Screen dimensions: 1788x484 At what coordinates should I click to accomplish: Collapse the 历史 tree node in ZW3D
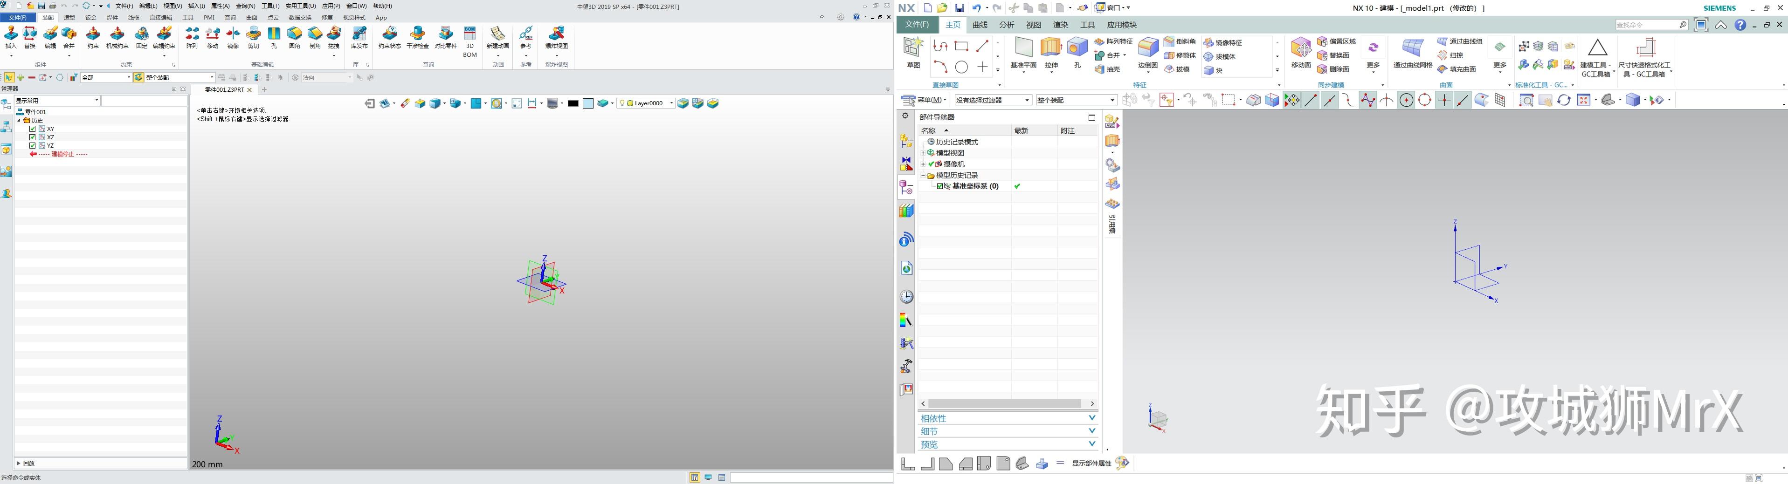pos(20,121)
